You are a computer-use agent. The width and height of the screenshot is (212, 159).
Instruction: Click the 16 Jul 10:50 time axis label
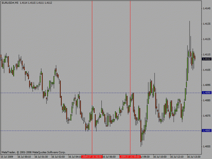(160, 157)
